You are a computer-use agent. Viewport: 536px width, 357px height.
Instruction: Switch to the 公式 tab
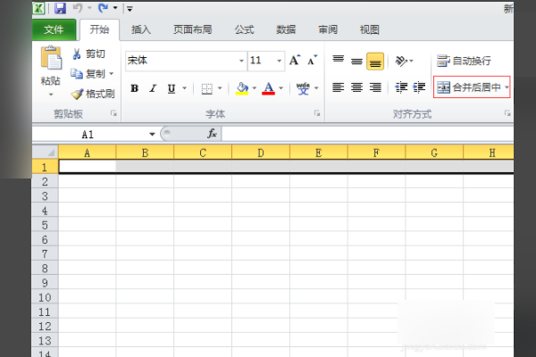(x=244, y=29)
